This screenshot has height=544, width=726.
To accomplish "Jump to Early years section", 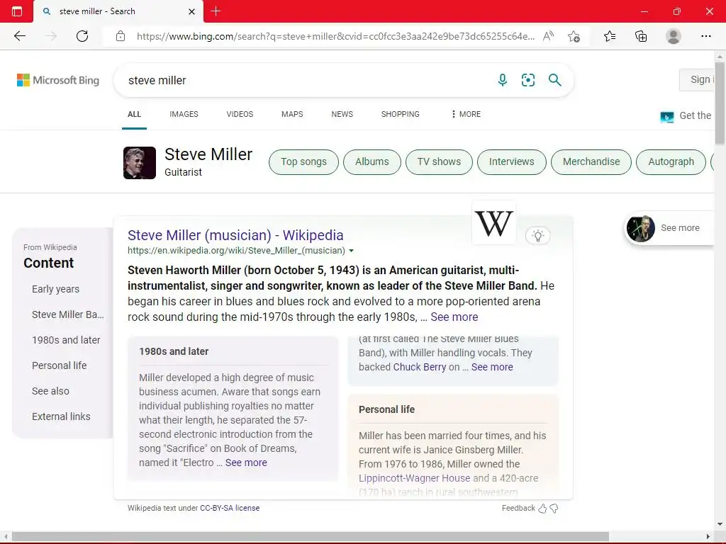I will 55,289.
